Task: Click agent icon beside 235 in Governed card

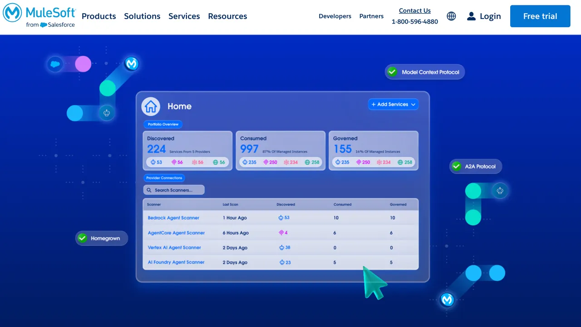Action: coord(338,162)
